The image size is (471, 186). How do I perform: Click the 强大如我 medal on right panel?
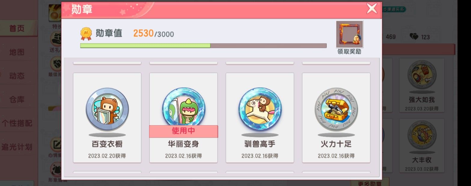click(x=421, y=85)
